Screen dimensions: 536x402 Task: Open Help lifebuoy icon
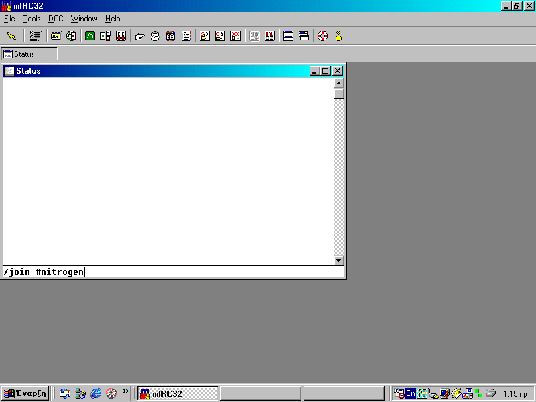(322, 36)
